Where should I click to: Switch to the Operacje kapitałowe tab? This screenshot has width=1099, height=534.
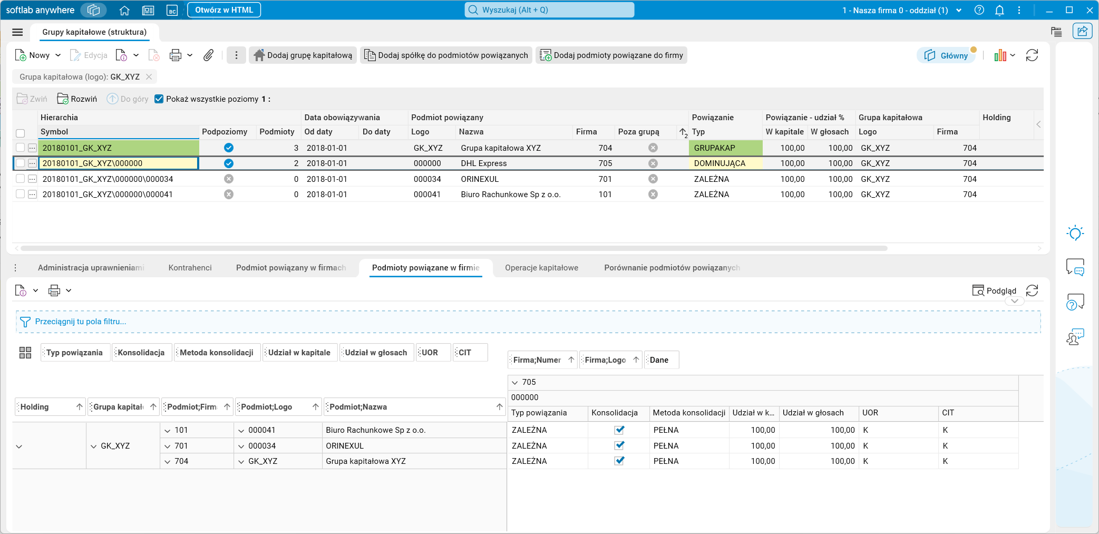(541, 268)
